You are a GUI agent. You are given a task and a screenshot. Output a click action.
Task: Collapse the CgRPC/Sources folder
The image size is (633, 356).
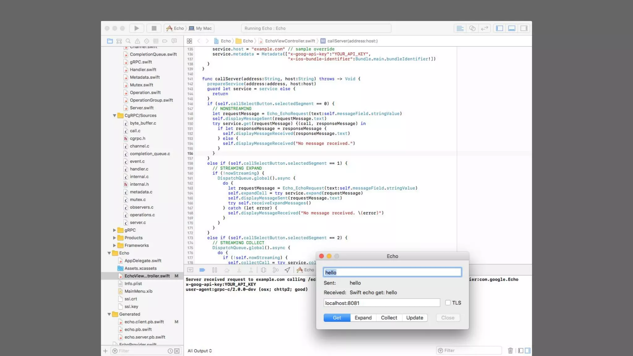[x=114, y=115]
